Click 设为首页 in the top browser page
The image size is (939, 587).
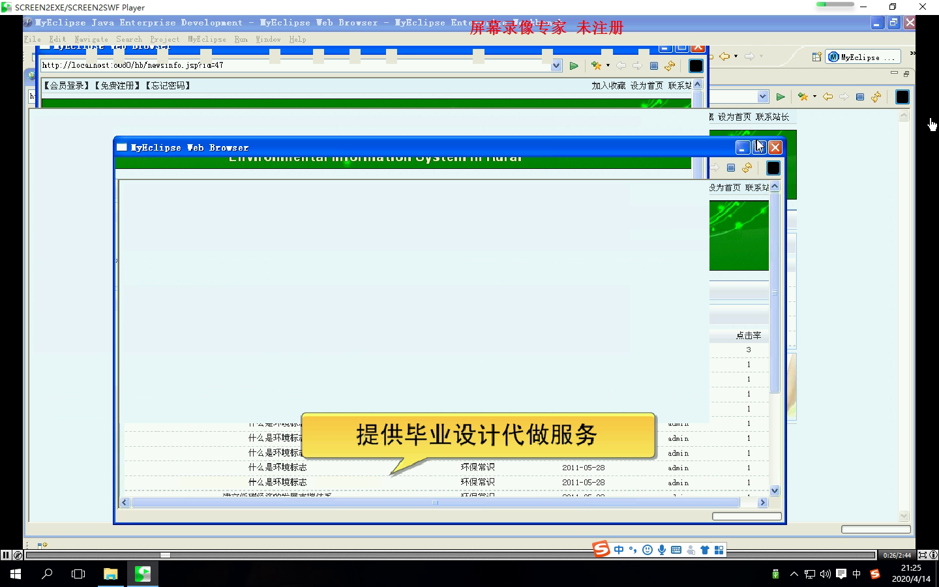[x=646, y=85]
